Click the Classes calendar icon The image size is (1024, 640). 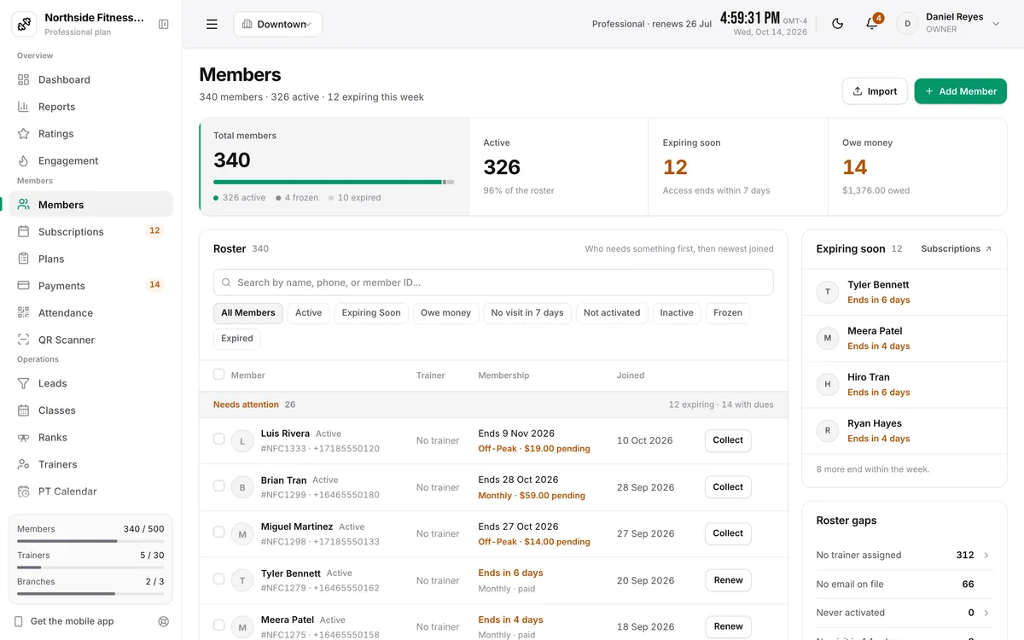23,410
